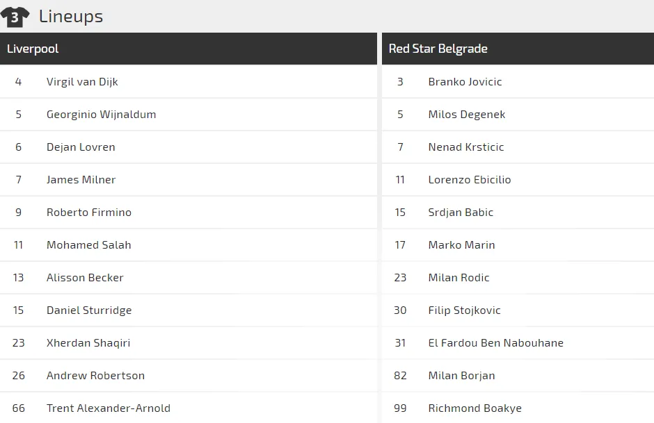Click on Dejan Lovren in the lineup
The width and height of the screenshot is (654, 423).
point(81,147)
